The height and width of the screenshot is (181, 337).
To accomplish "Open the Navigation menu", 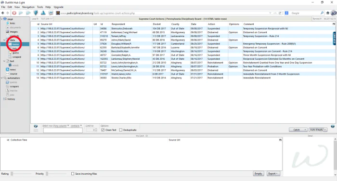I will point(28,7).
